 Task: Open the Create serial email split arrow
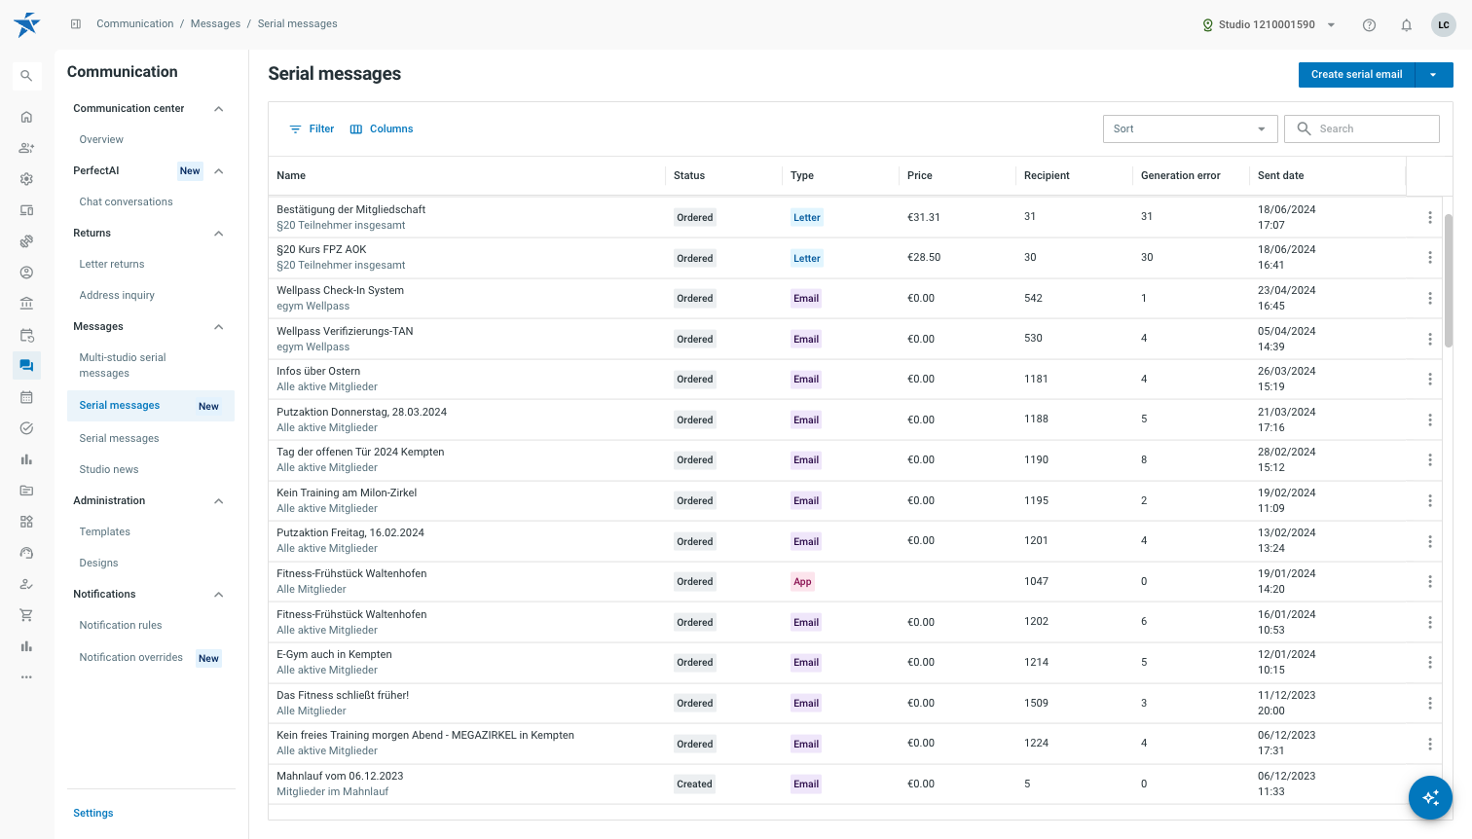pos(1433,75)
